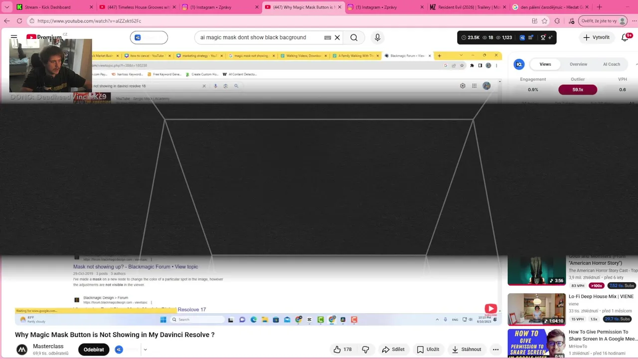Open Masterclass channel avatar

coord(22,350)
